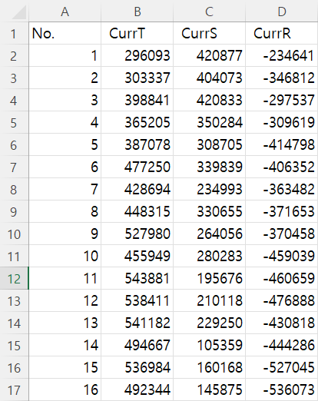Select row 1 header

click(14, 33)
